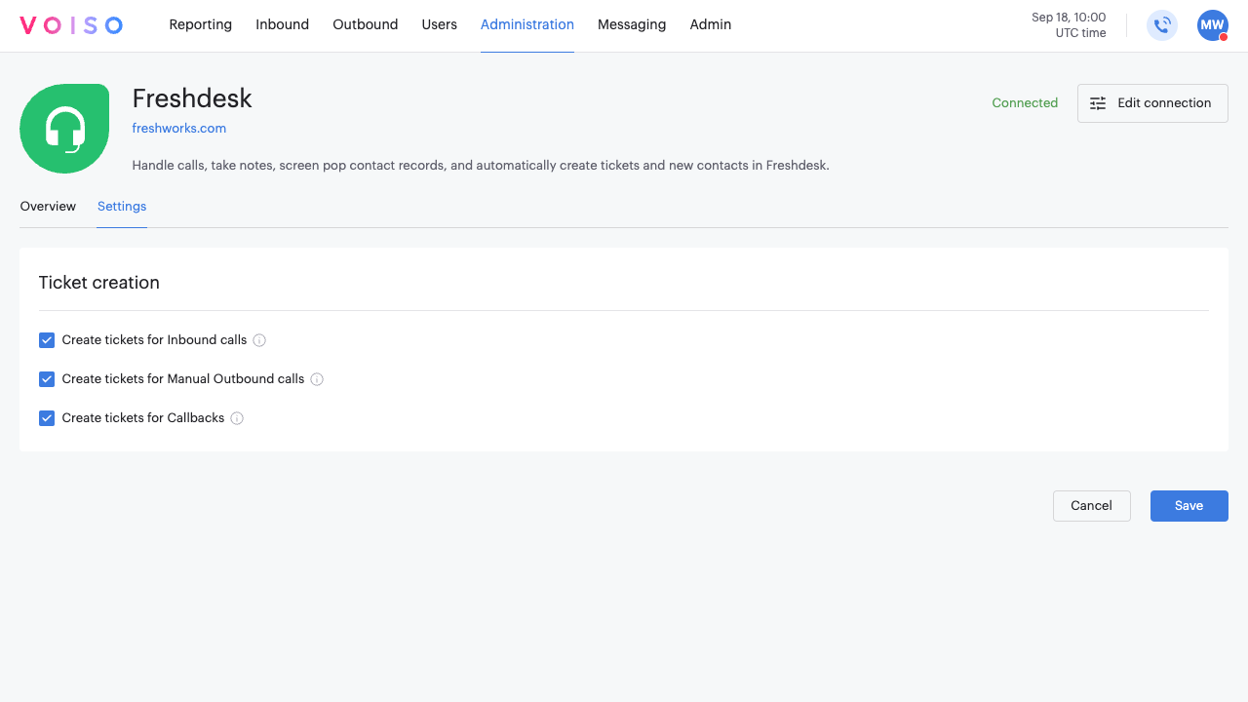Open the Outbound menu
The width and height of the screenshot is (1248, 702).
(366, 25)
